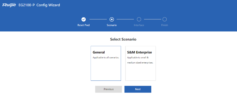Click the Select Scenario heading
Viewport: 237px width, 104px height.
coord(123,39)
